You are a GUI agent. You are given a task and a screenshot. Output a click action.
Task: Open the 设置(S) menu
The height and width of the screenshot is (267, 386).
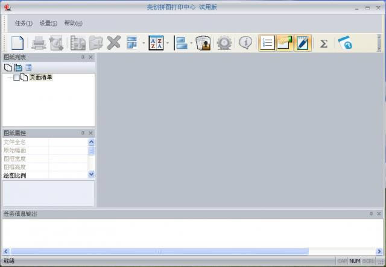click(x=48, y=23)
